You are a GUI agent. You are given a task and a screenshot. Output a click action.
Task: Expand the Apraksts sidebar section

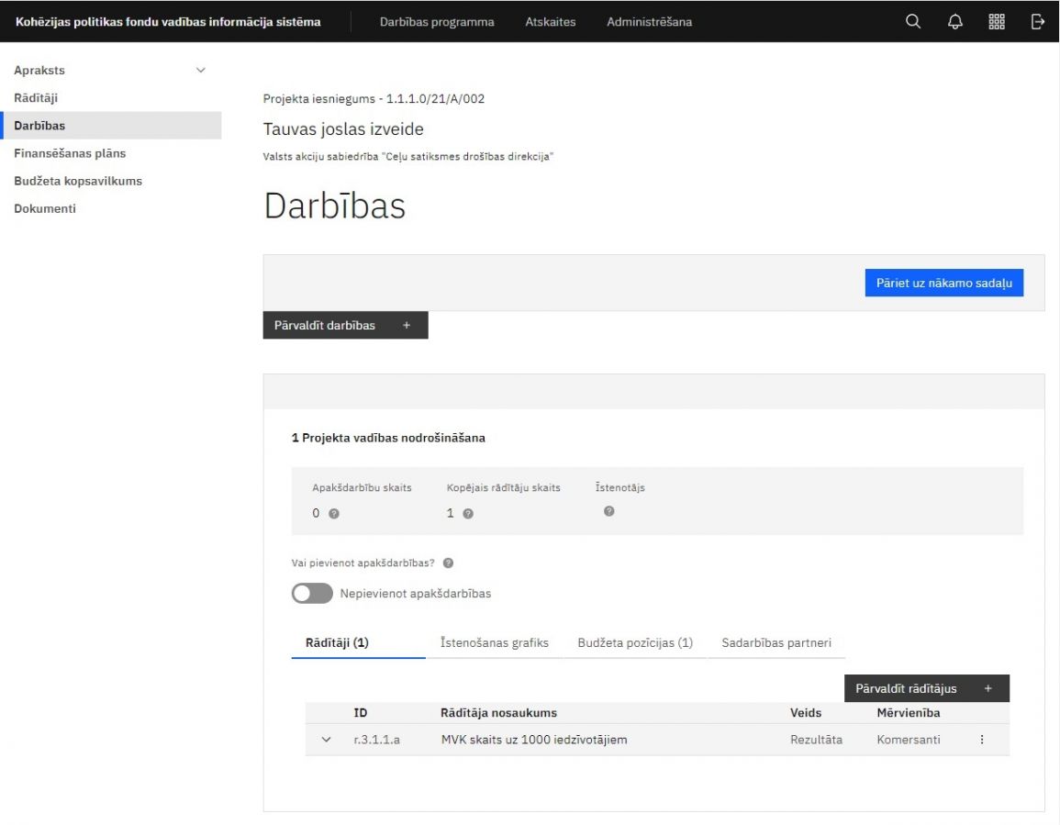[201, 71]
